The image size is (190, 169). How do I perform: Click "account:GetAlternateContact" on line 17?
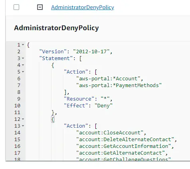(x=121, y=153)
